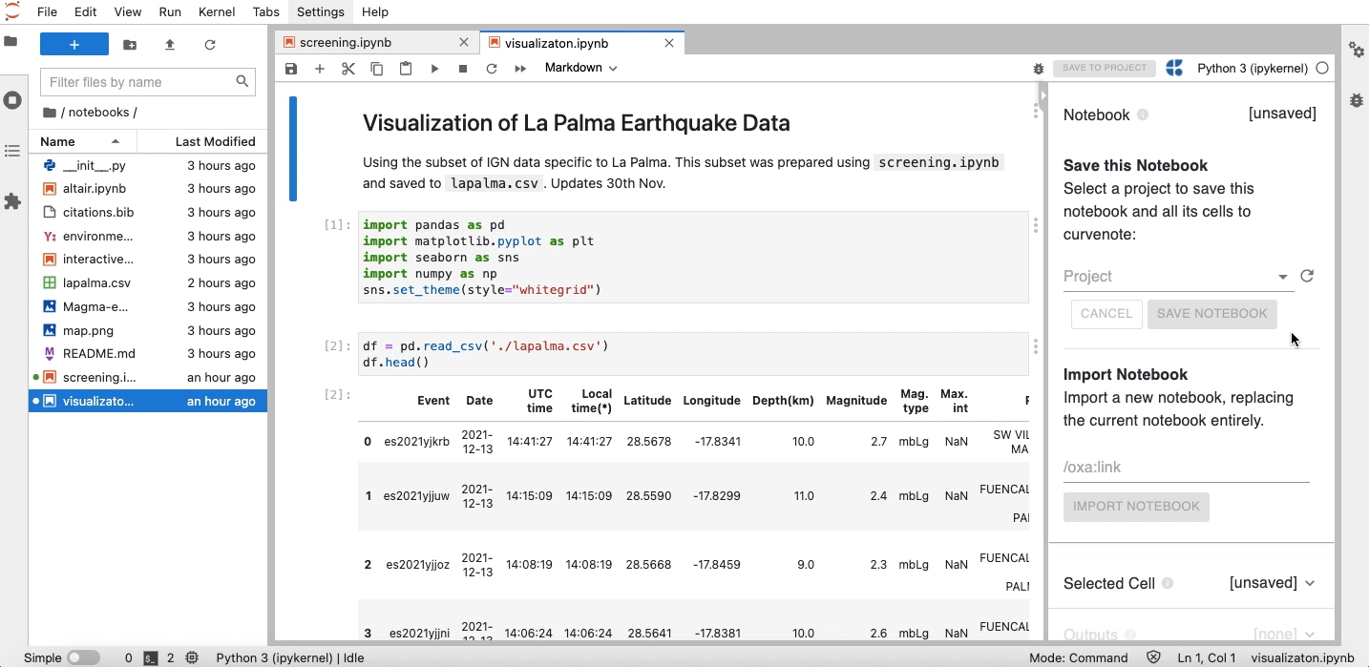Refresh the file list
1369x667 pixels.
(210, 45)
